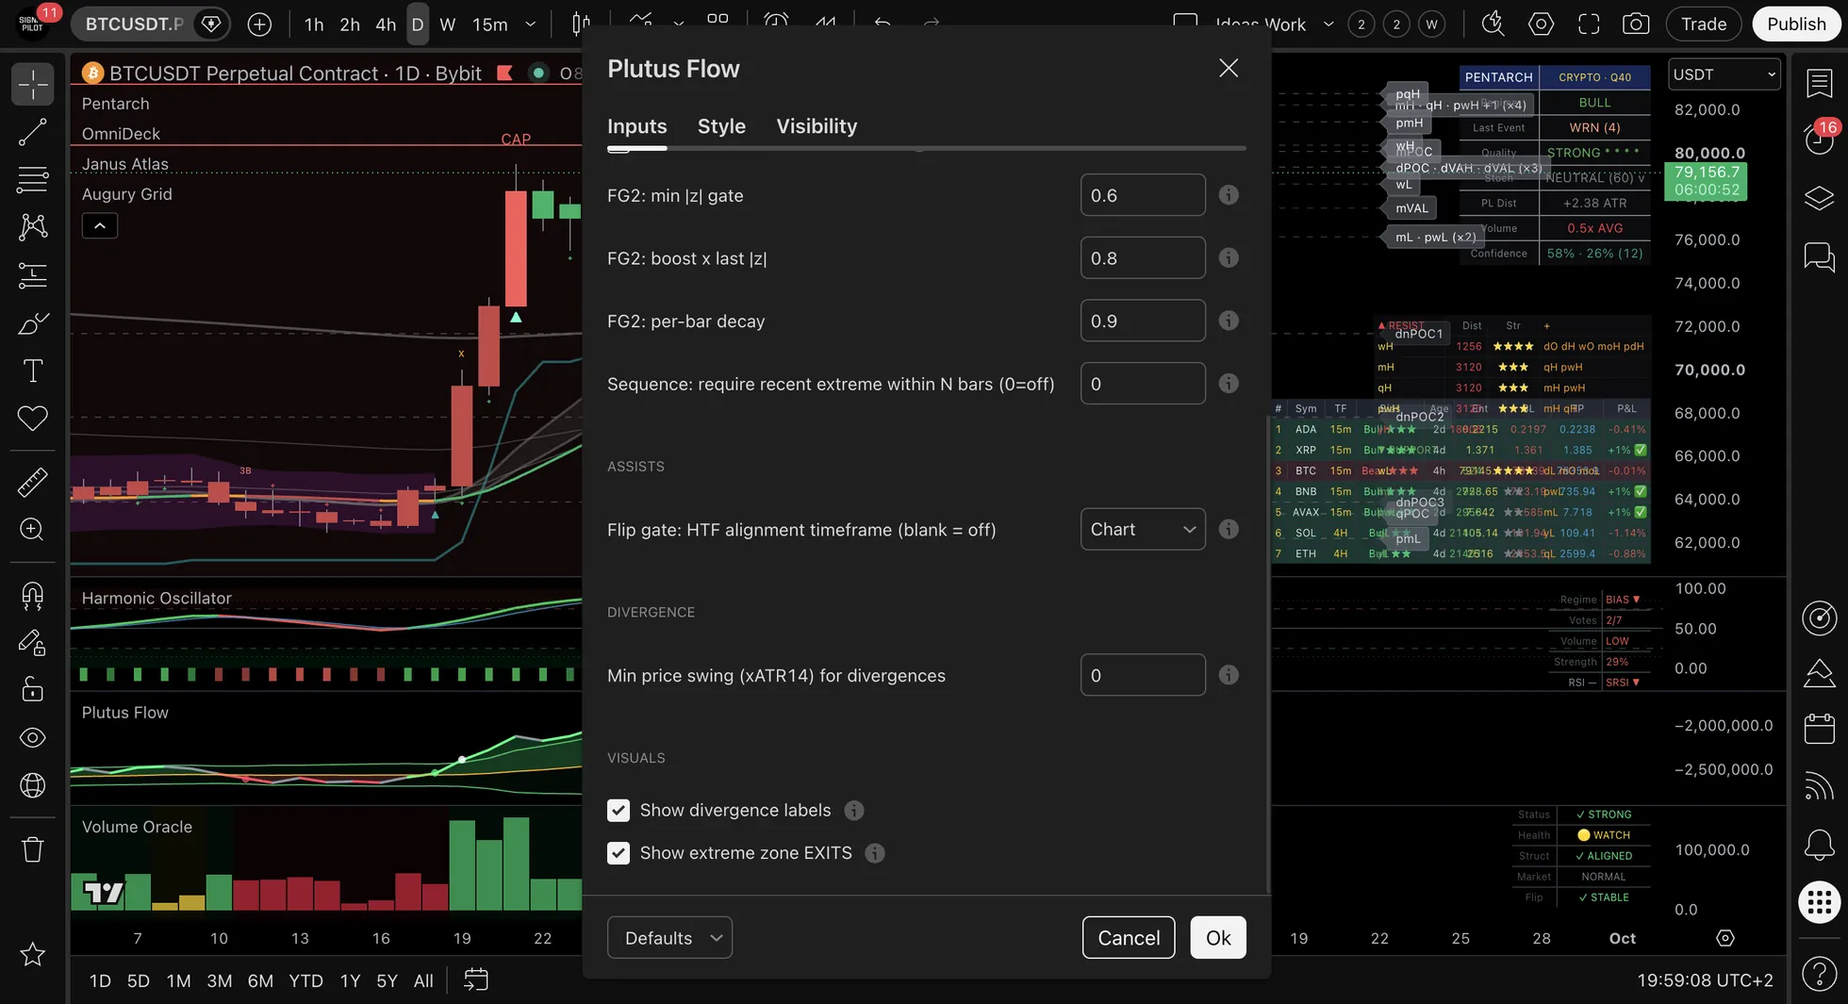
Task: Switch to the Visibility tab
Action: pyautogui.click(x=817, y=126)
